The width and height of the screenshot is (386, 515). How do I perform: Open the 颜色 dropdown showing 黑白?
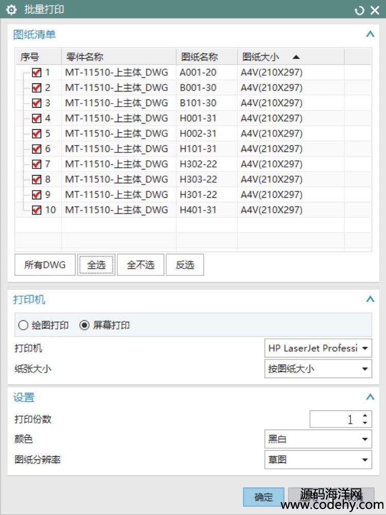tap(318, 439)
